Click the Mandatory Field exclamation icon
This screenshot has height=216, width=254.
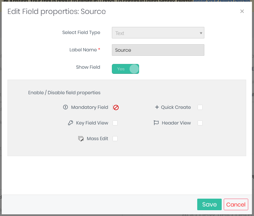click(x=66, y=107)
